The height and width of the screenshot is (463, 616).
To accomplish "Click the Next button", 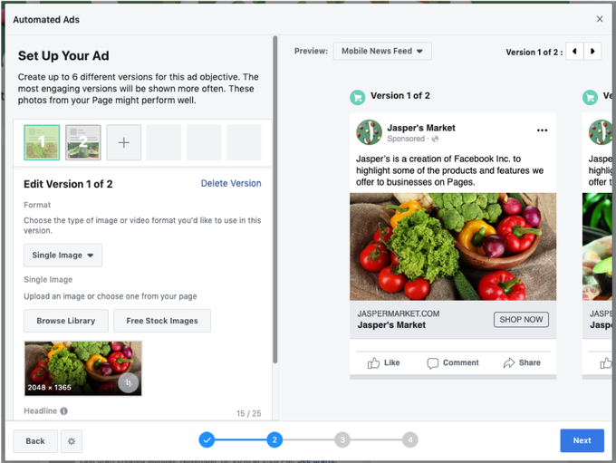I will pyautogui.click(x=582, y=441).
